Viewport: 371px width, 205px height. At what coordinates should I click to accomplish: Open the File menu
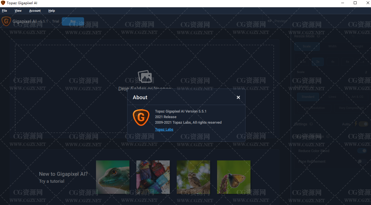click(x=4, y=11)
